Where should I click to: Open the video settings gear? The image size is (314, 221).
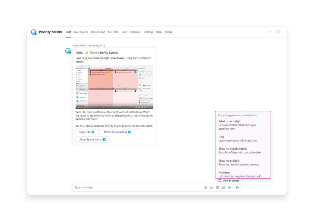click(x=142, y=107)
